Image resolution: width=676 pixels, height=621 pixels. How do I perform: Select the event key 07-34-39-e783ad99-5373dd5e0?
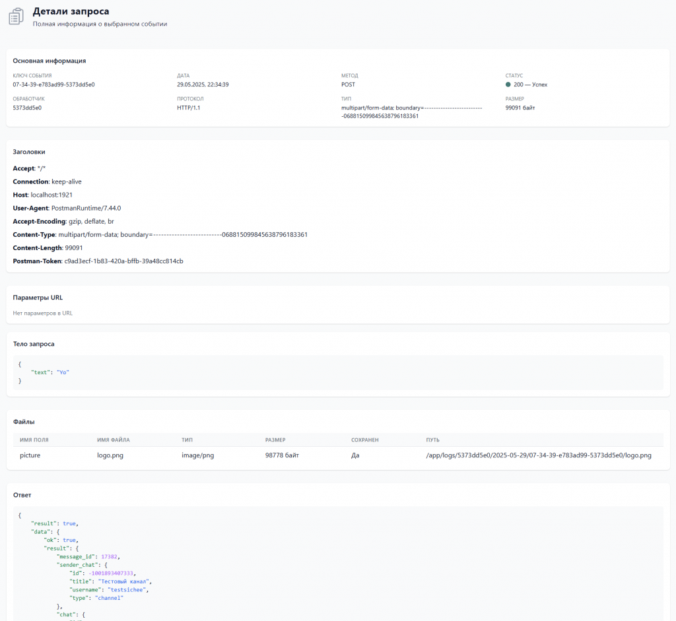pos(53,84)
